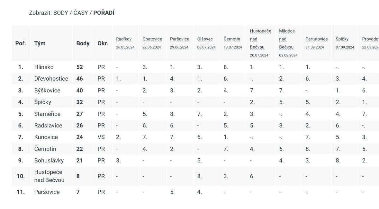
Task: Click the Poř. column header
Action: pos(21,43)
